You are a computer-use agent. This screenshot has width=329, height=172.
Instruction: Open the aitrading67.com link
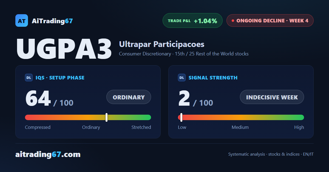pyautogui.click(x=48, y=155)
